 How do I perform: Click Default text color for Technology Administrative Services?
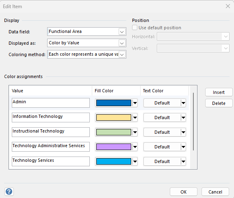(x=162, y=147)
